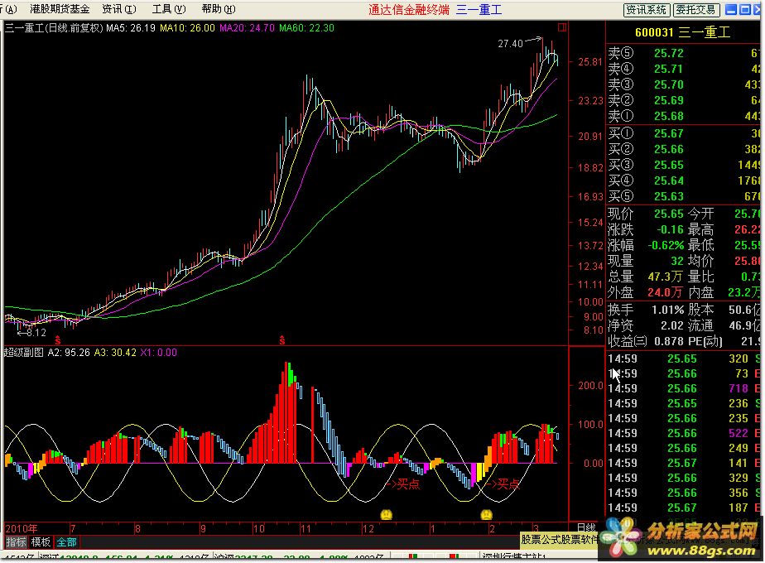Viewport: 765px width, 563px height.
Task: Click the 三一重工 title bar link
Action: (479, 10)
